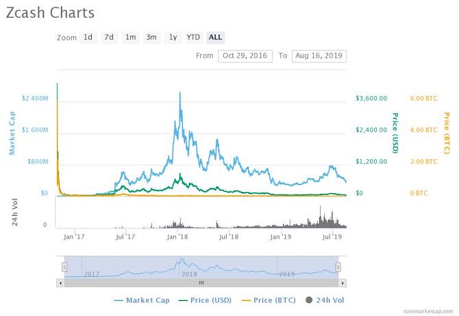This screenshot has width=459, height=316.
Task: Click the coinmarketcap.com credit link
Action: coord(428,311)
